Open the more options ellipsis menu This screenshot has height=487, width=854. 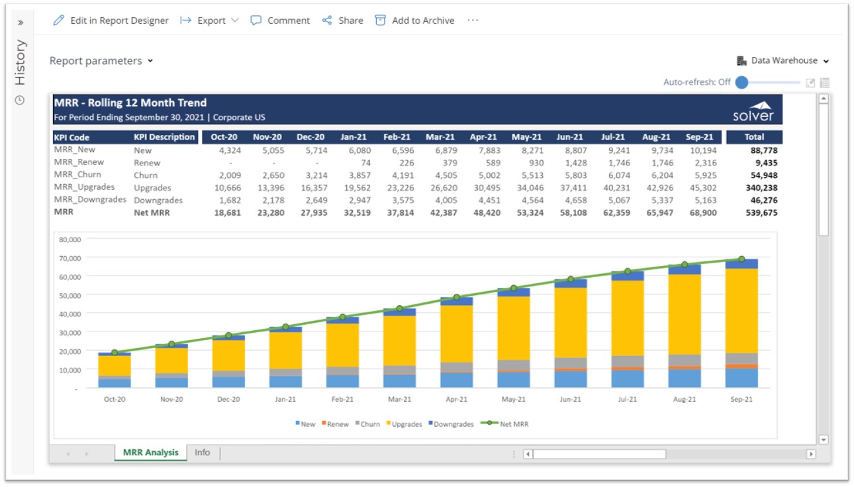click(473, 21)
